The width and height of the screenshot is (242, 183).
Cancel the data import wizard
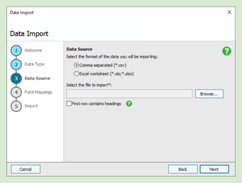click(25, 169)
